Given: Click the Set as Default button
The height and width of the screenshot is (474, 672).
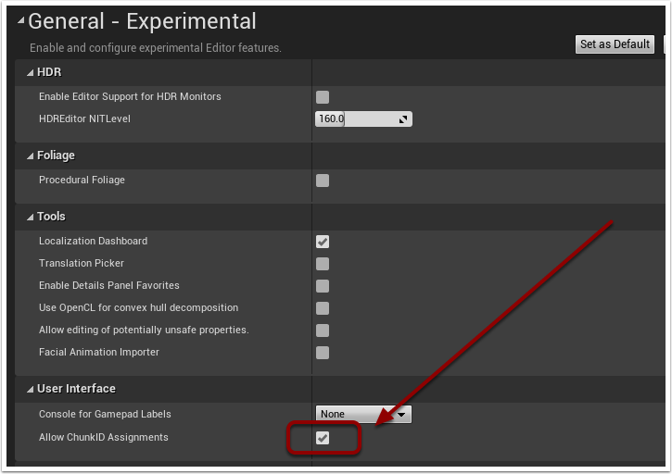Looking at the screenshot, I should pos(615,44).
